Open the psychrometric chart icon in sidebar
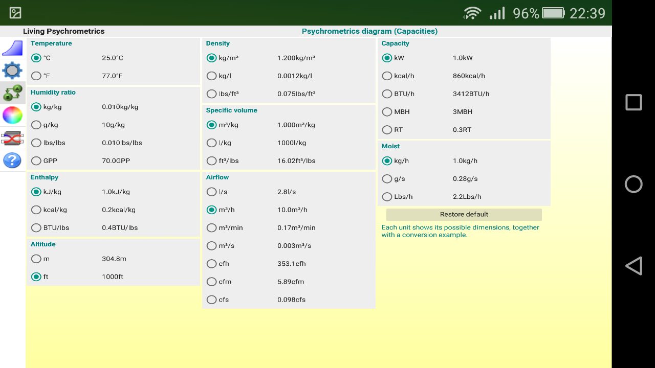655x368 pixels. (12, 48)
